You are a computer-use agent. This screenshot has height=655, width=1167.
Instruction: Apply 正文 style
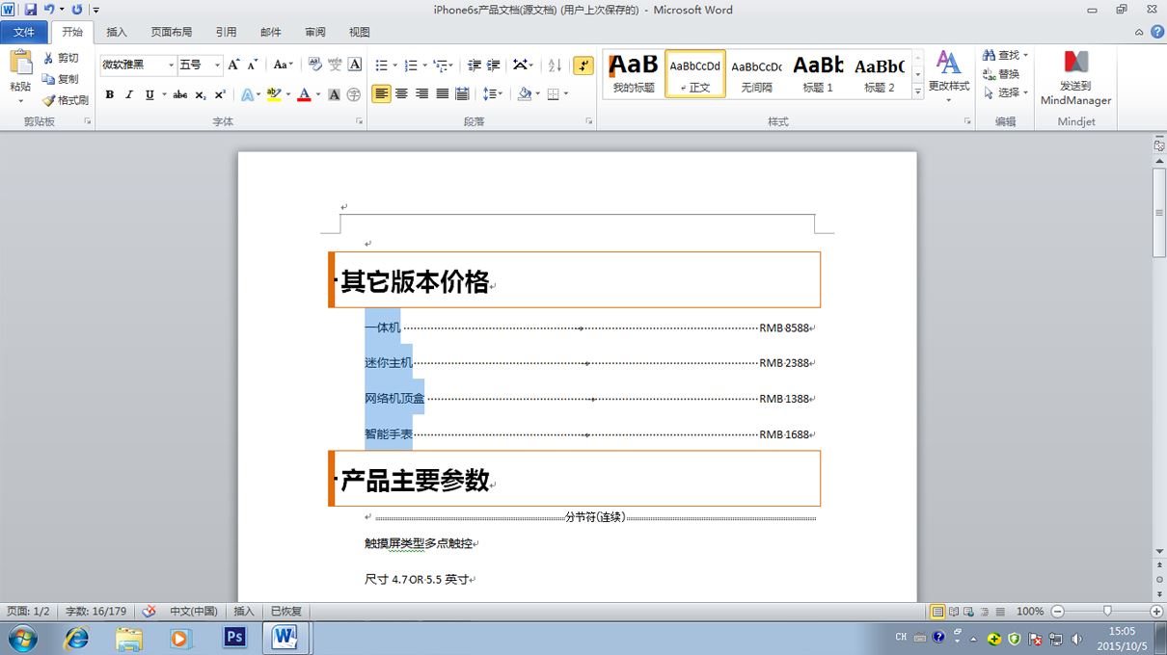tap(695, 74)
